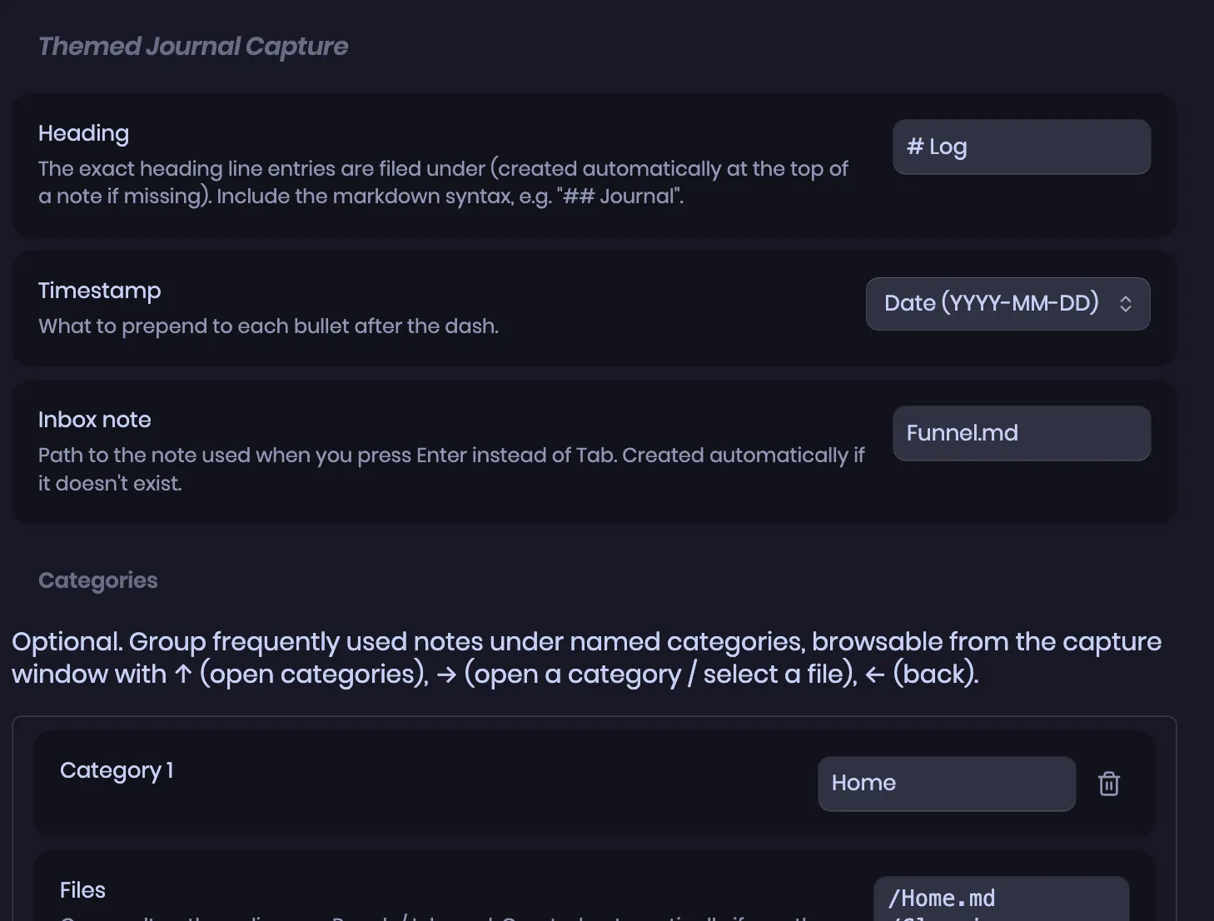The width and height of the screenshot is (1214, 921).
Task: Open the Date (YYYY-MM-DD) timestamp dropdown
Action: click(1008, 304)
